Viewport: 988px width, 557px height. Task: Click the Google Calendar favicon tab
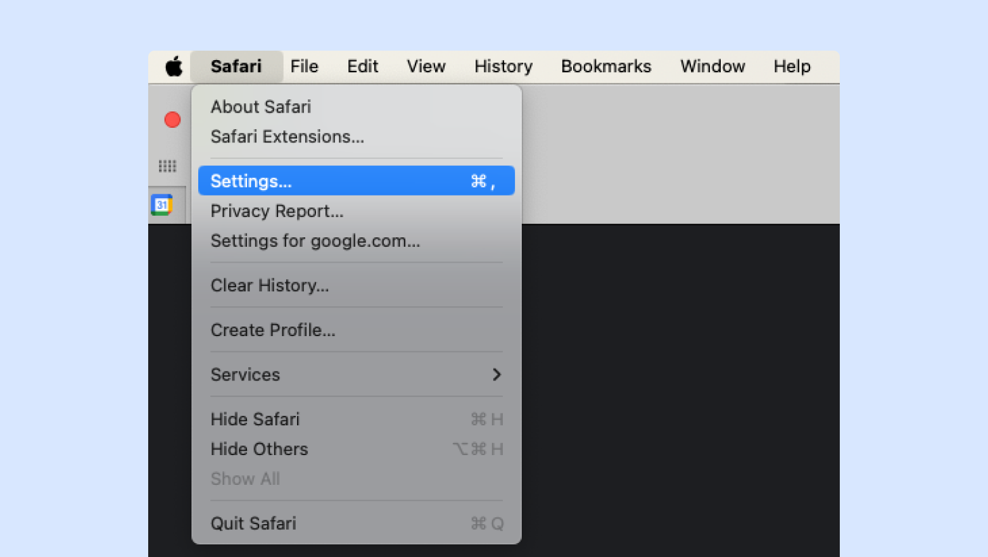(162, 205)
